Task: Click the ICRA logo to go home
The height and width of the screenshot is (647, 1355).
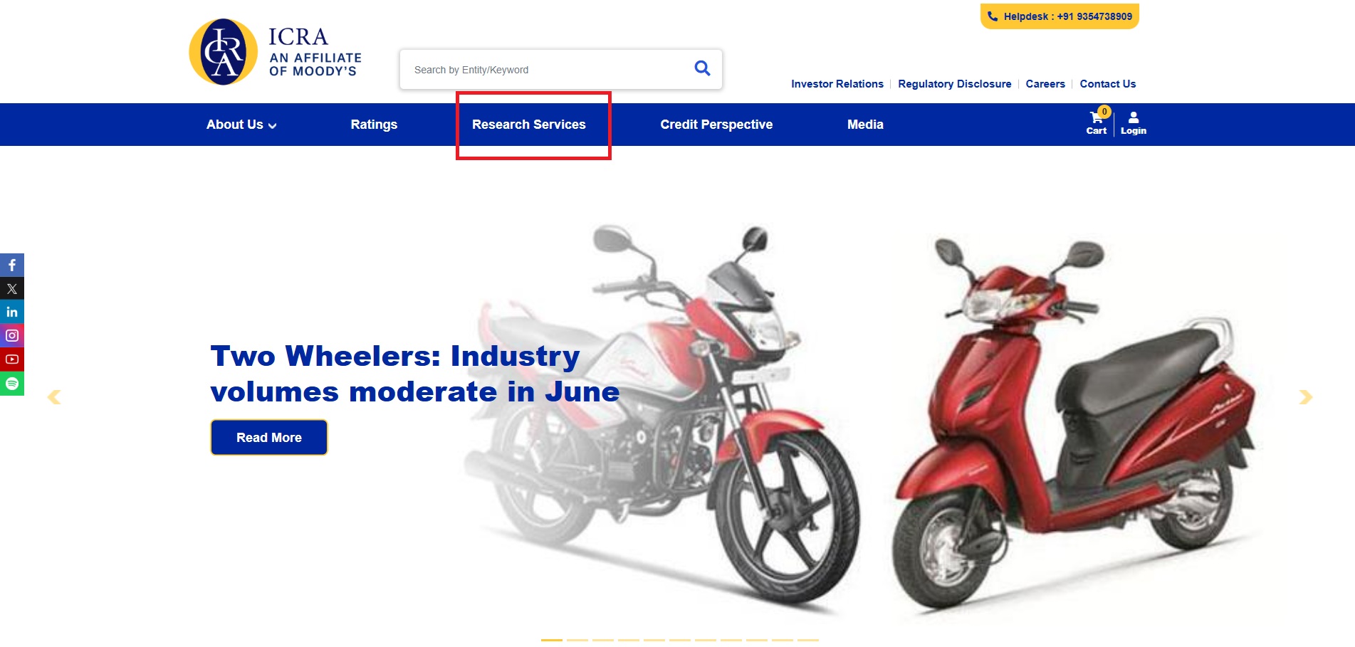Action: click(x=275, y=52)
